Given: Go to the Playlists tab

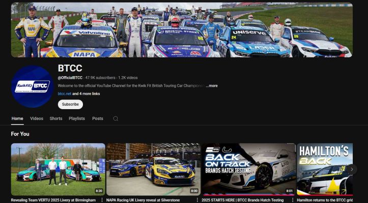Looking at the screenshot, I should coord(77,119).
